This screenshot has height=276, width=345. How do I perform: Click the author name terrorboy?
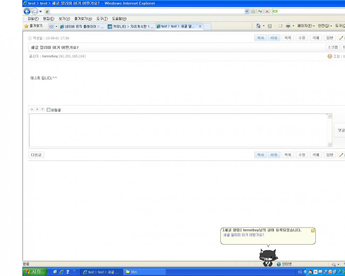pos(50,56)
